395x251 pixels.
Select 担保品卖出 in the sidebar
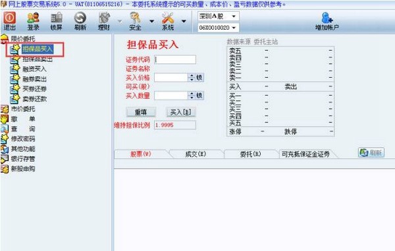tap(38, 59)
